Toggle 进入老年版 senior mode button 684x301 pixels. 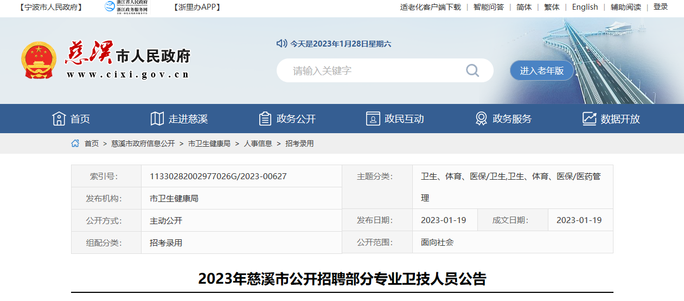click(x=541, y=70)
